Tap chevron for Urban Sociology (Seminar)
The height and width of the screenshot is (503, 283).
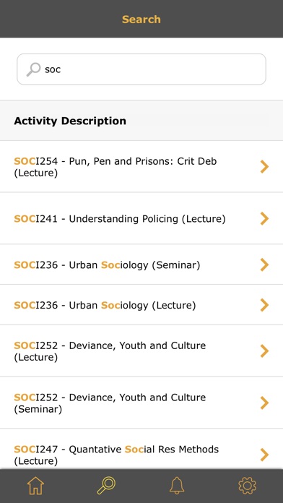coord(264,265)
